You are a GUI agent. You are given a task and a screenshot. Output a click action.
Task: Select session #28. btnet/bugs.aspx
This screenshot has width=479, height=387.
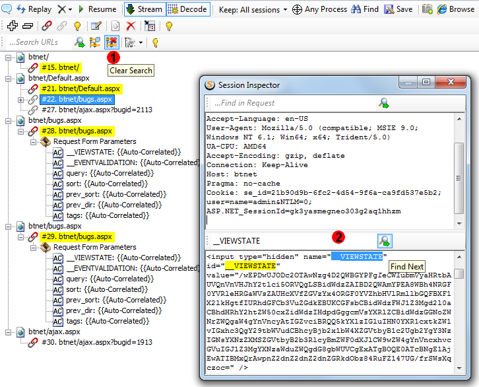point(77,131)
